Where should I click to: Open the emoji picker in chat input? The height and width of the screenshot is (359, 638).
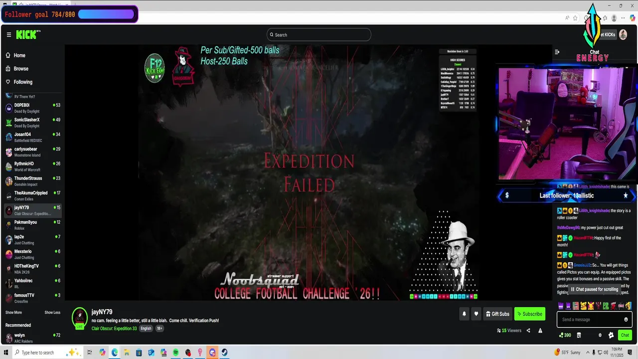626,320
